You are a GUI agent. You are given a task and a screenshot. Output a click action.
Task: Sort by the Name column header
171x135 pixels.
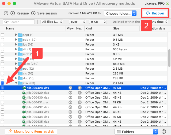tap(10, 28)
